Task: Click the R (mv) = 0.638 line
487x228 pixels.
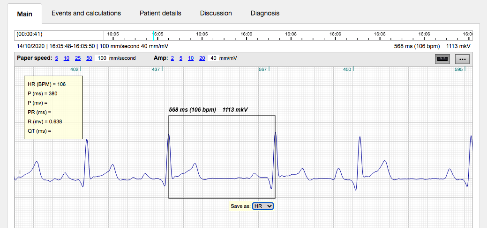Action: (x=45, y=121)
